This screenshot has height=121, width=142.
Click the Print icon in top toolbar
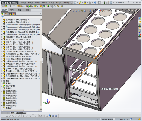click(90, 3)
